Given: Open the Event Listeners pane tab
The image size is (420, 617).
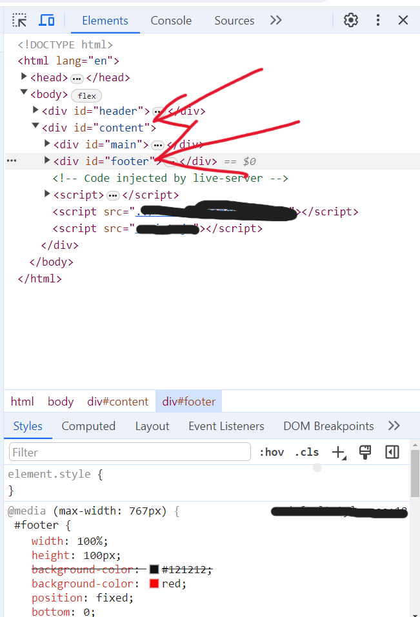Looking at the screenshot, I should tap(226, 426).
